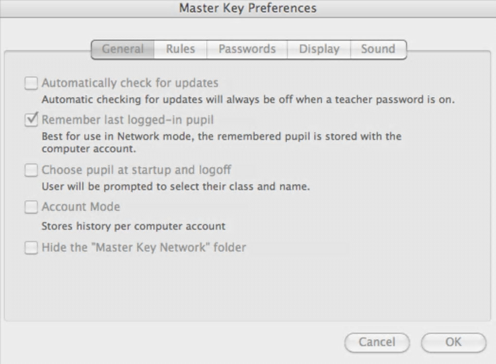The image size is (496, 364).
Task: Tick the Choose pupil at startup checkbox
Action: coord(31,171)
